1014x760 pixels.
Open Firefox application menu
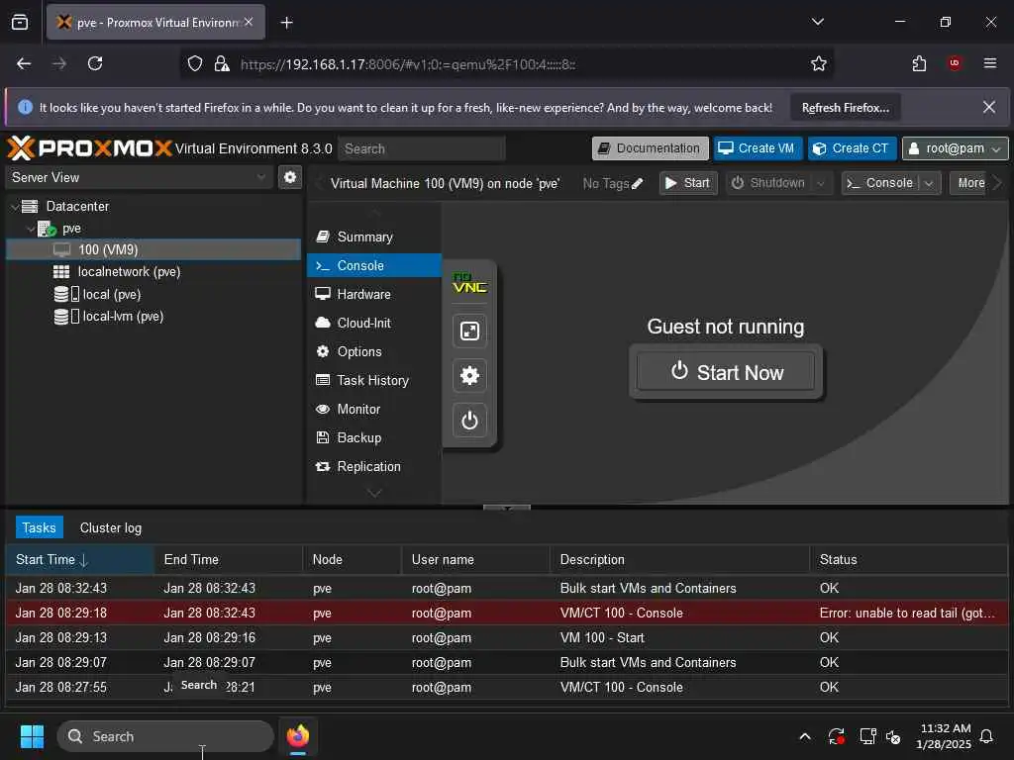(990, 63)
